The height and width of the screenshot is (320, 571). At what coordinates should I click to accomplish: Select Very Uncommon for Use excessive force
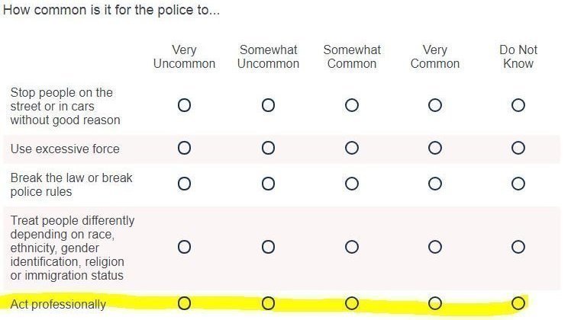point(184,148)
